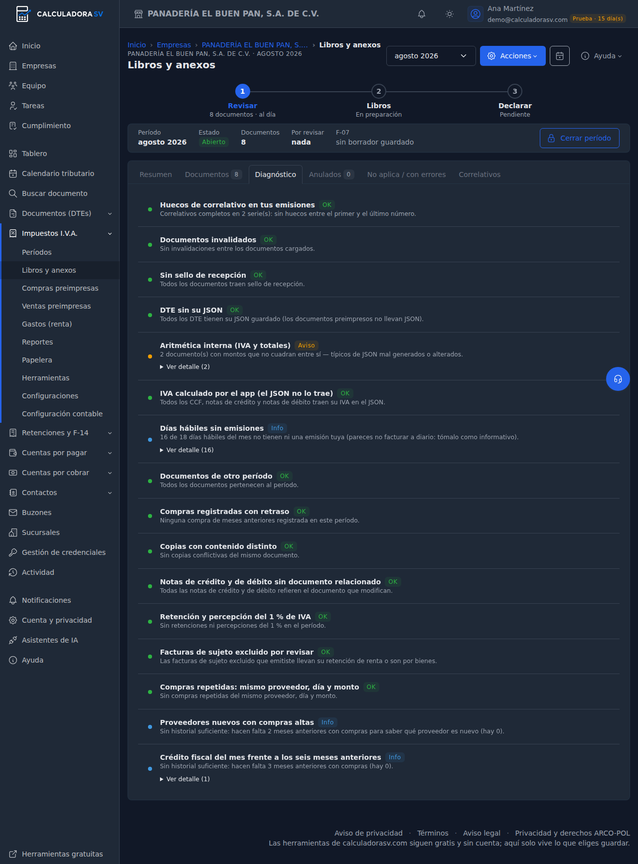
Task: Select step 2 Libros in the stepper
Action: tap(379, 100)
